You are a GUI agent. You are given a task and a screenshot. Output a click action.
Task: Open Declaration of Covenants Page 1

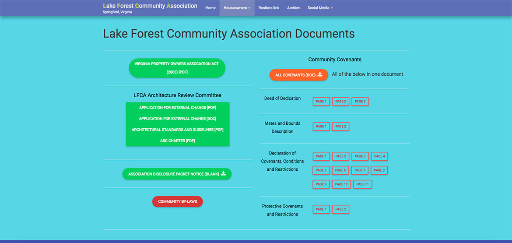pyautogui.click(x=321, y=156)
